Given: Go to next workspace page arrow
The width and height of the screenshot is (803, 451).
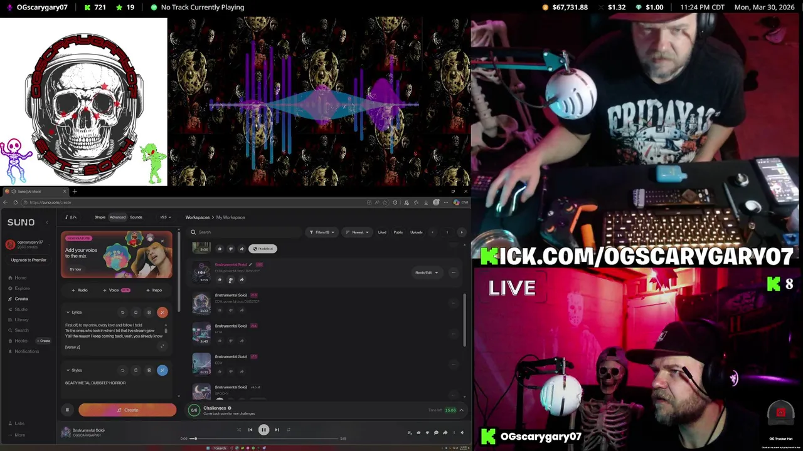Looking at the screenshot, I should (462, 232).
